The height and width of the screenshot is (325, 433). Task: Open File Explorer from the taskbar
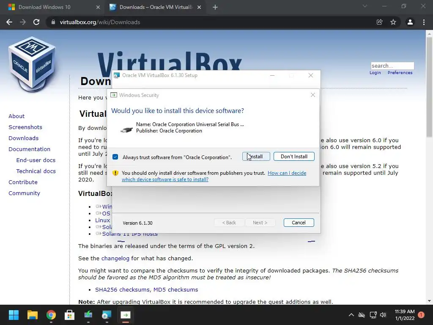click(x=32, y=315)
